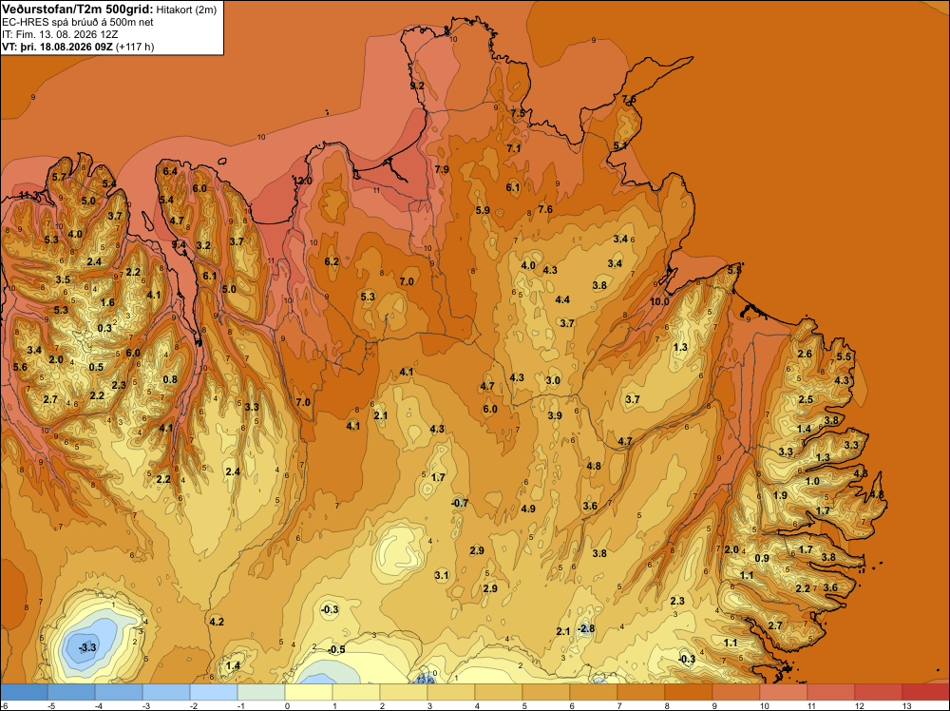This screenshot has height=711, width=950.
Task: Click the 5.8 temperature value
Action: tap(734, 270)
